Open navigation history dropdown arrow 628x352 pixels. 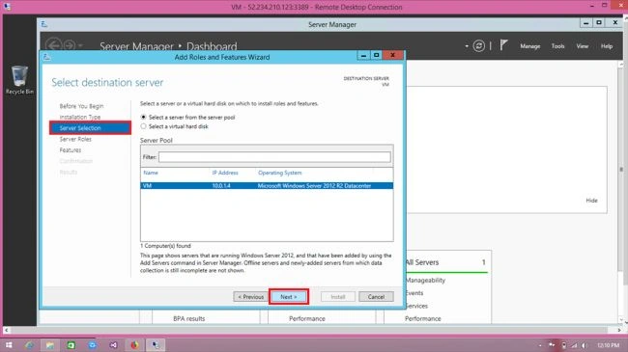(80, 45)
